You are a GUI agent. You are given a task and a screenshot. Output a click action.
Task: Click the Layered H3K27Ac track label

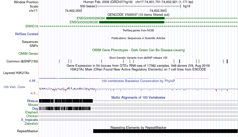16,73
